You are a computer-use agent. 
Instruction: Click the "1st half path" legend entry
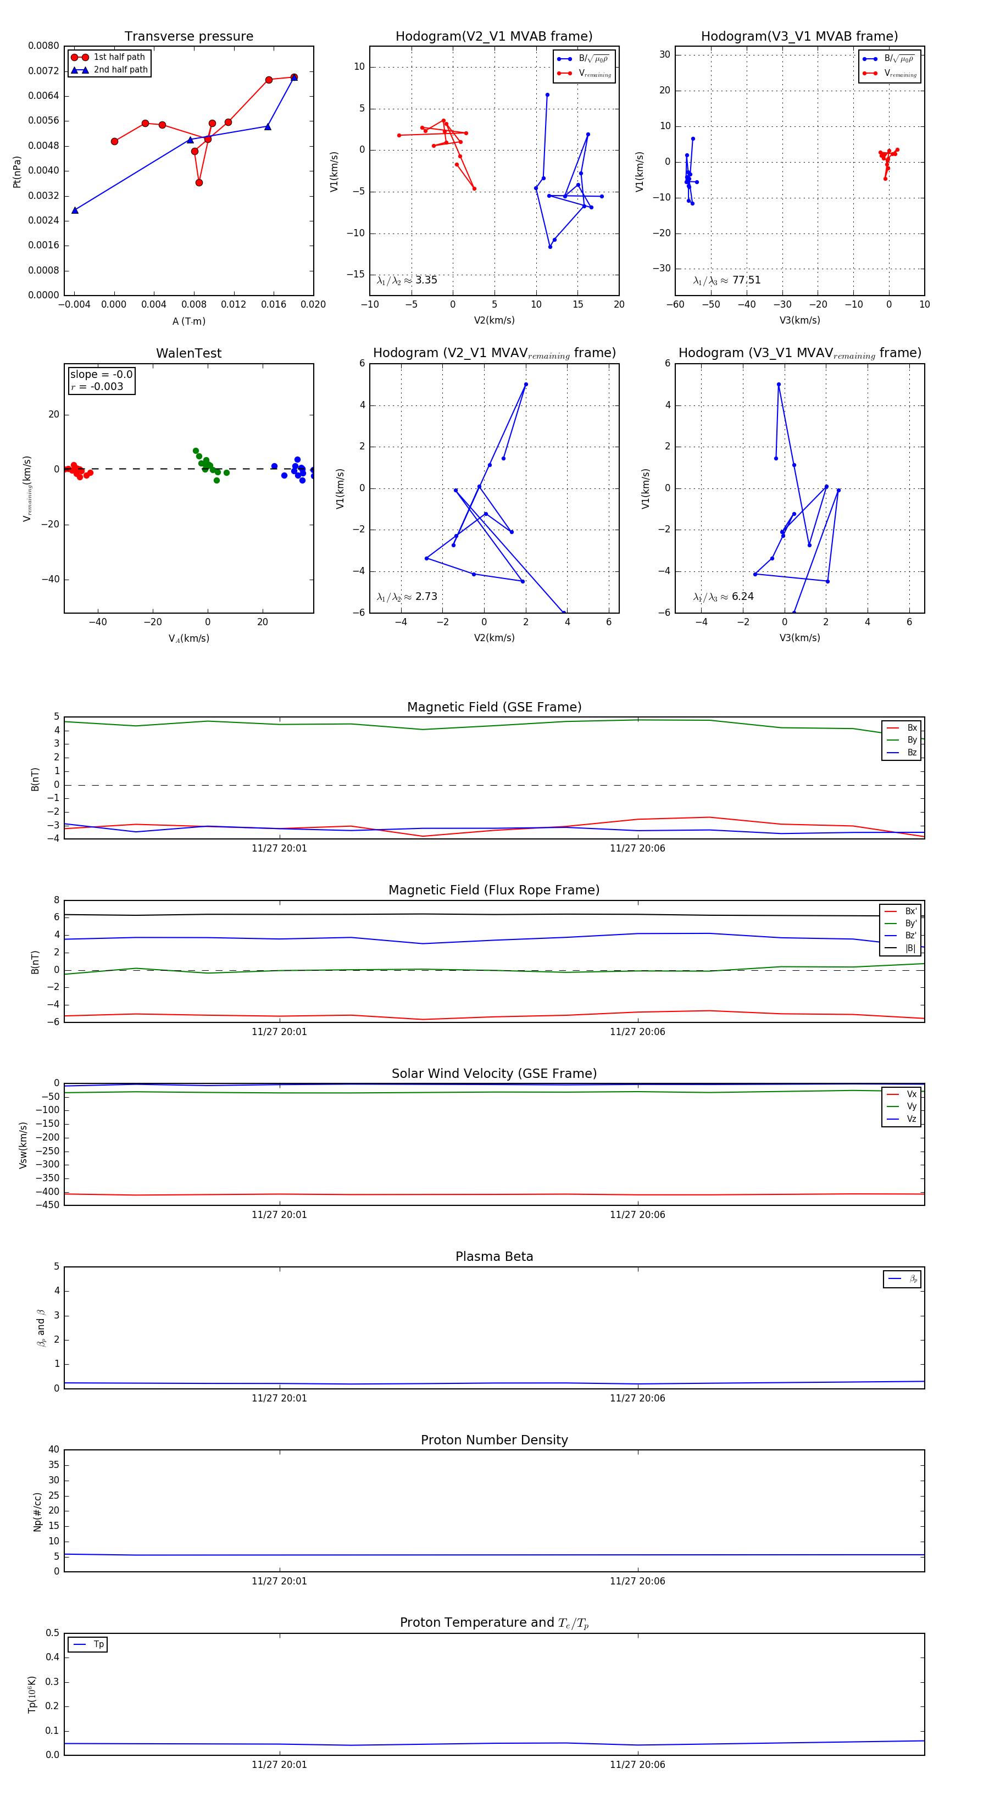109,57
